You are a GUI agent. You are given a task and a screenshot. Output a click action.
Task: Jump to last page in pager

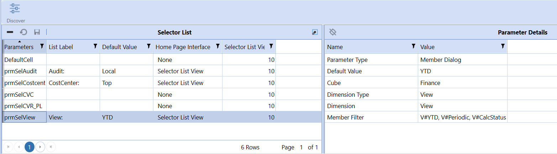coord(51,147)
